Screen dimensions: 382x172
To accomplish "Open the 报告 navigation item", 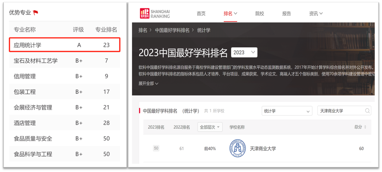I will [x=286, y=13].
